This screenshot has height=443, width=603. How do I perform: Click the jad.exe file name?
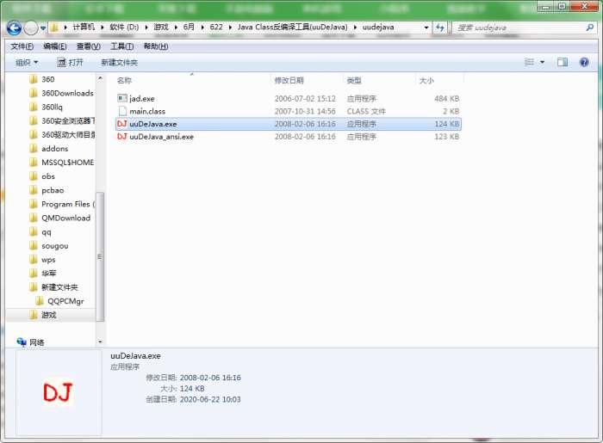point(142,99)
